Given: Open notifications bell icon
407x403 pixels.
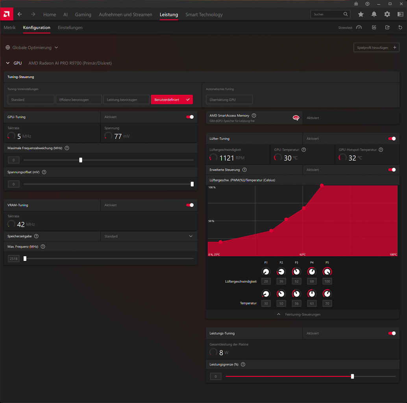Looking at the screenshot, I should click(x=374, y=14).
